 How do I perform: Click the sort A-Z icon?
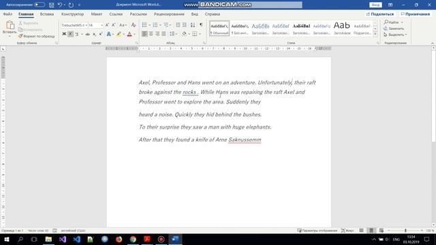[193, 25]
